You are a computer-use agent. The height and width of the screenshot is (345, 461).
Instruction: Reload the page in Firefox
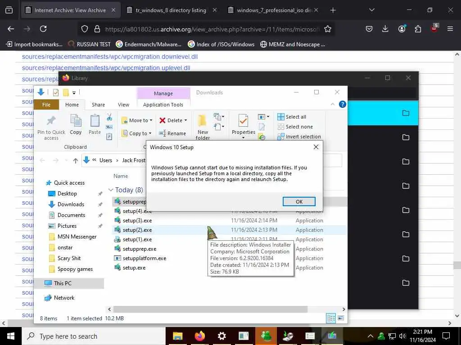43,29
